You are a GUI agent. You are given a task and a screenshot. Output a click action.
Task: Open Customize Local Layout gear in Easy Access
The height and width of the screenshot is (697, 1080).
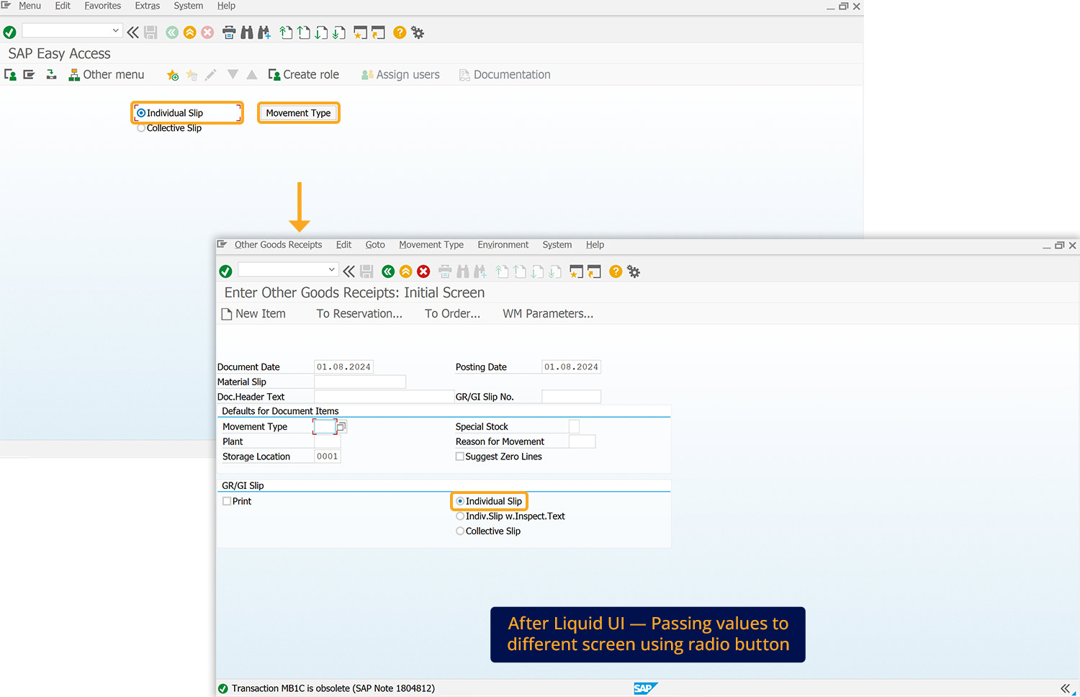pyautogui.click(x=418, y=32)
